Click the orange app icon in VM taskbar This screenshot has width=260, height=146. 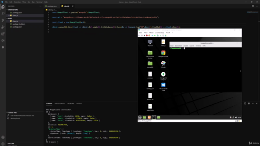click(149, 117)
